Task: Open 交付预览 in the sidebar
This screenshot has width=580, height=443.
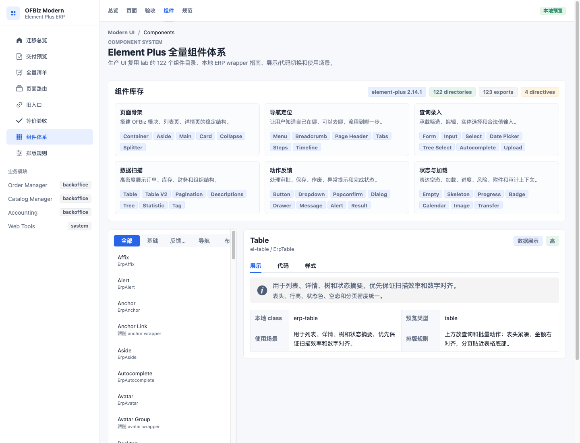Action: [50, 56]
